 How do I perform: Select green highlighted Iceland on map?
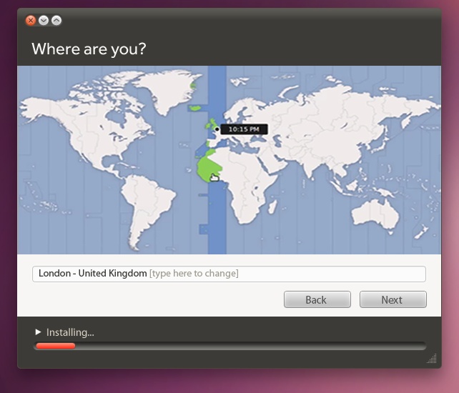pyautogui.click(x=194, y=109)
